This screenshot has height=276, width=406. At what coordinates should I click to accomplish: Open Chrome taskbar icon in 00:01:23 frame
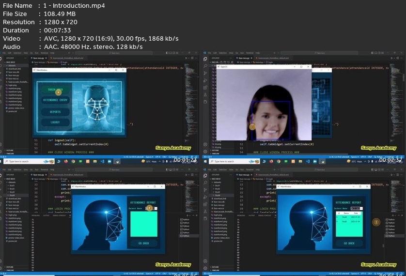73,161
